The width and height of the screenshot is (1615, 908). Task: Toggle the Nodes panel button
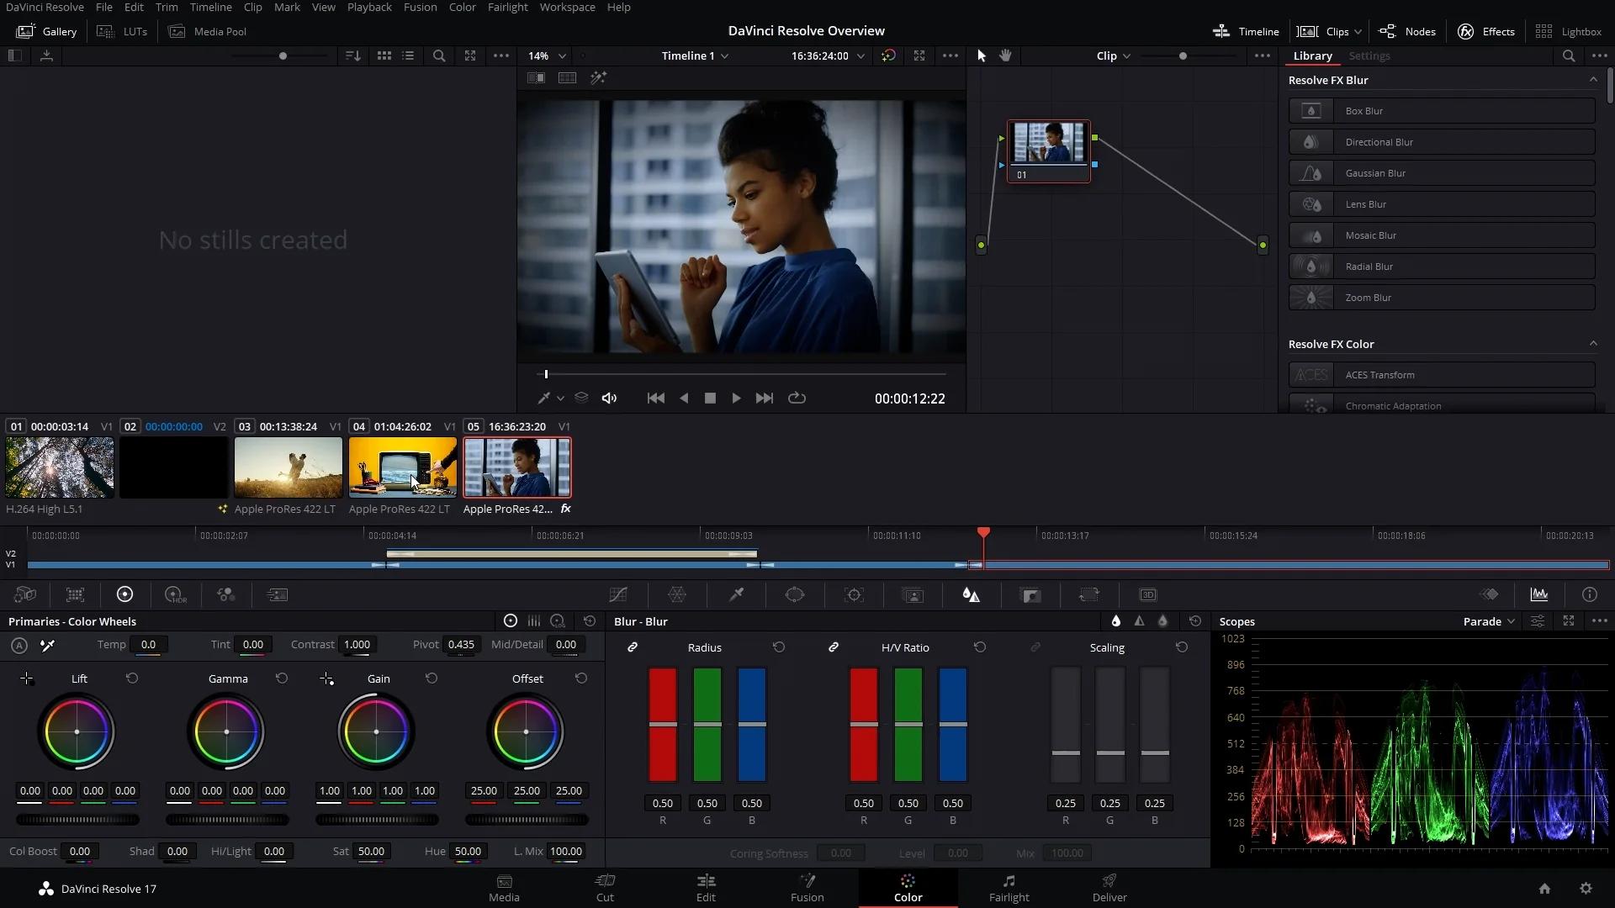coord(1407,31)
